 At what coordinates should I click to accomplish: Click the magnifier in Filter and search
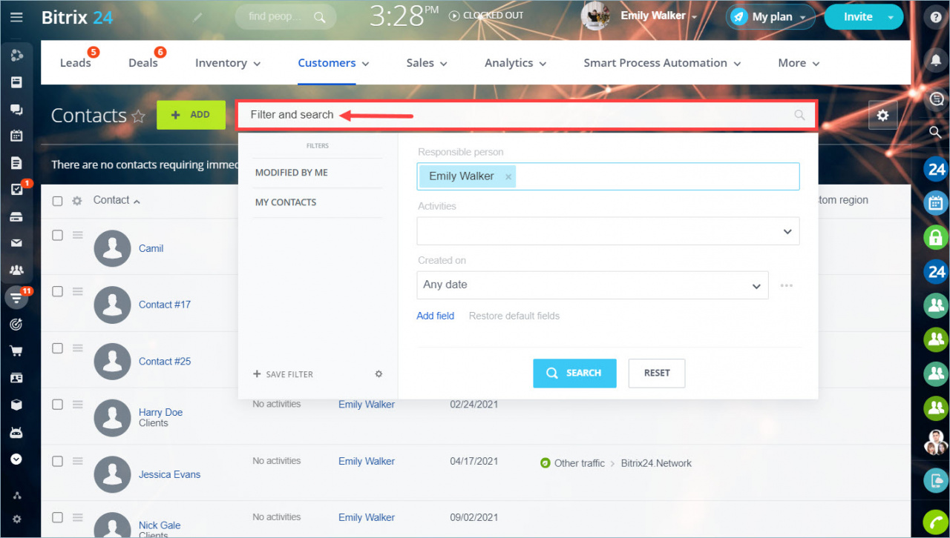(x=799, y=115)
